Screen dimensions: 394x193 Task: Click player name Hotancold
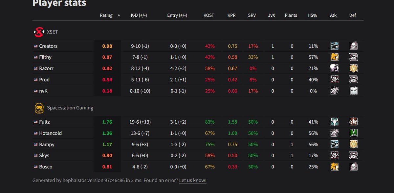click(x=50, y=133)
